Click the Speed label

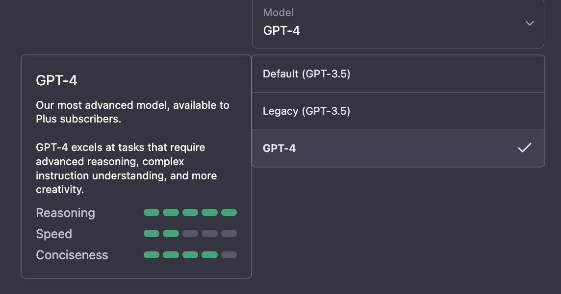click(x=54, y=234)
